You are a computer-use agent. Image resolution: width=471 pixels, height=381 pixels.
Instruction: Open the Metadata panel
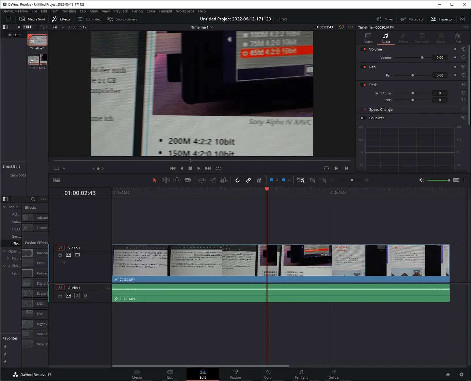[x=412, y=19]
